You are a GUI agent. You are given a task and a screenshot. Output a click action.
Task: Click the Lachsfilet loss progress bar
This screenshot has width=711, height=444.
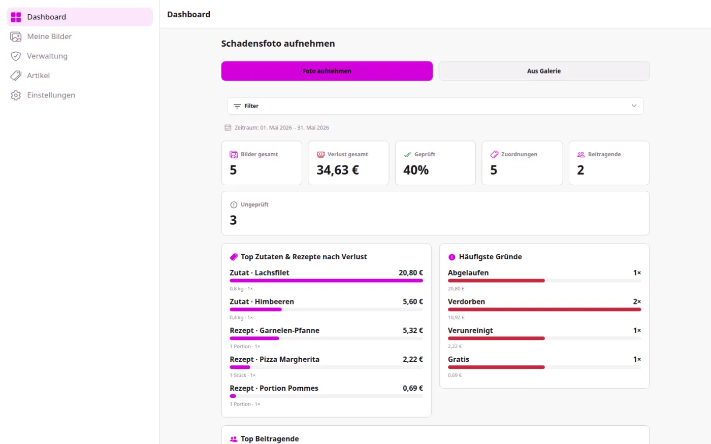(326, 281)
